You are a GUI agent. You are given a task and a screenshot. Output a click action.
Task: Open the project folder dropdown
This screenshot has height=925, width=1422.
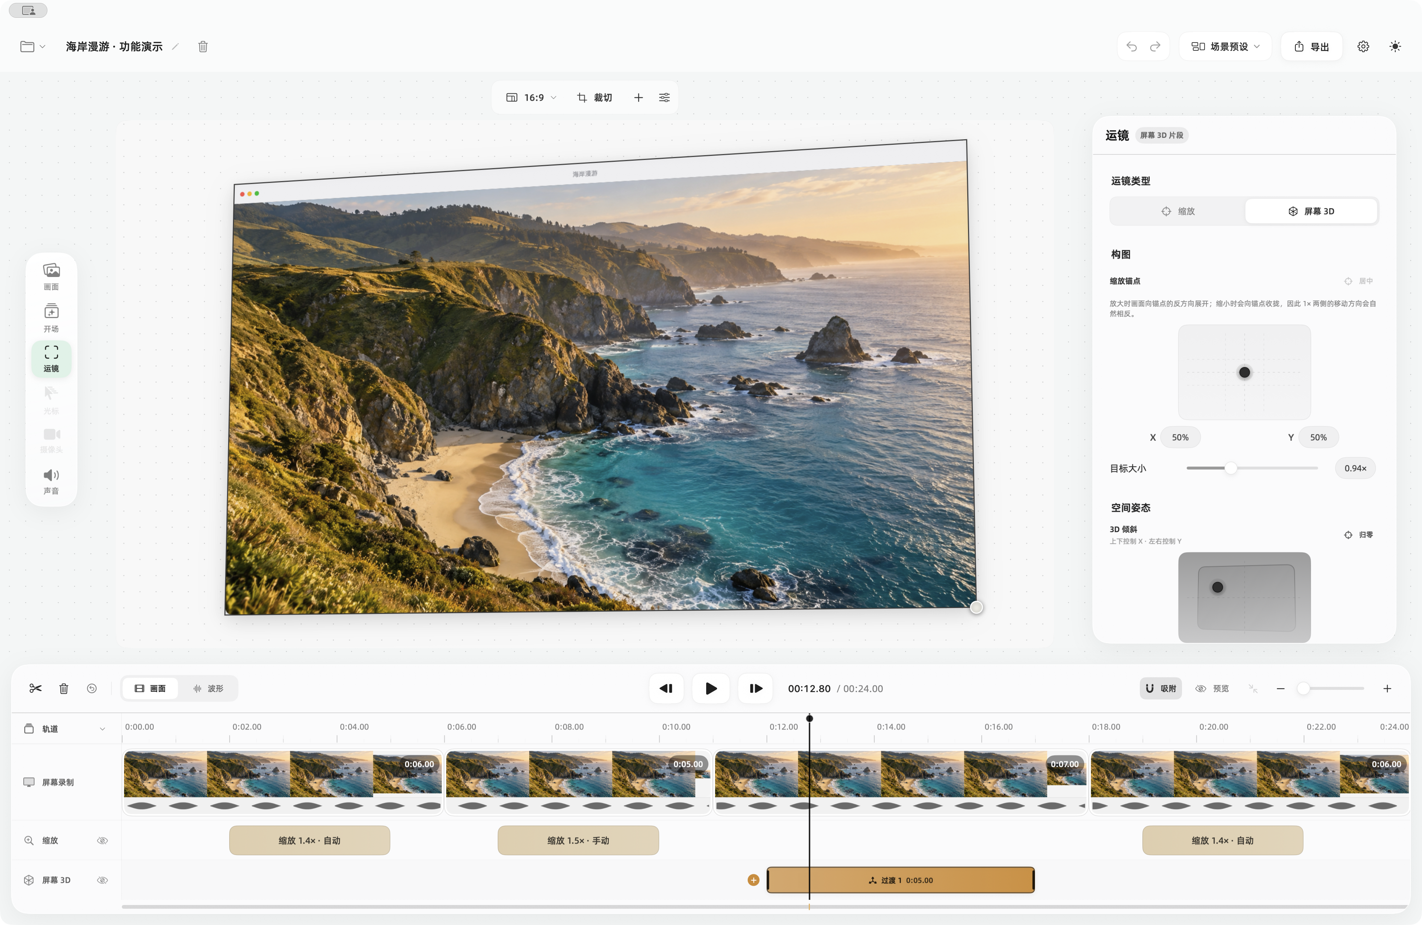point(33,47)
